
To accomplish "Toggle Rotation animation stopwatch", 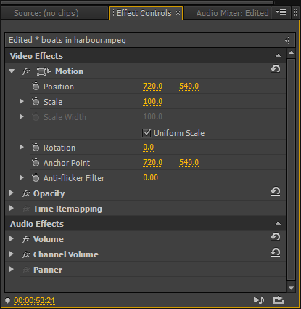I will (36, 148).
